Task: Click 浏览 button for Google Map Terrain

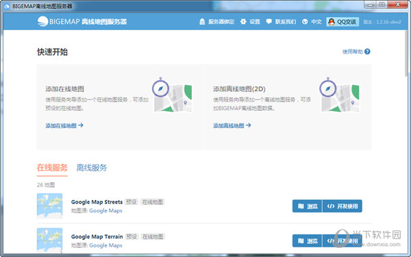Action: click(307, 241)
